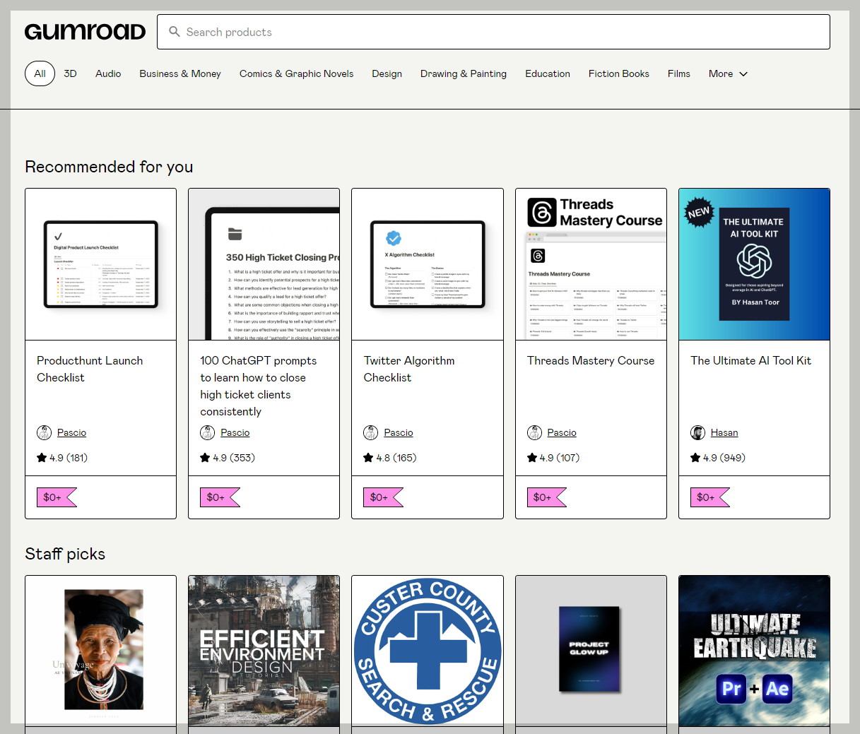Click $0+ price tag on Ultimate AI Tool Kit
The height and width of the screenshot is (734, 860).
click(x=709, y=497)
